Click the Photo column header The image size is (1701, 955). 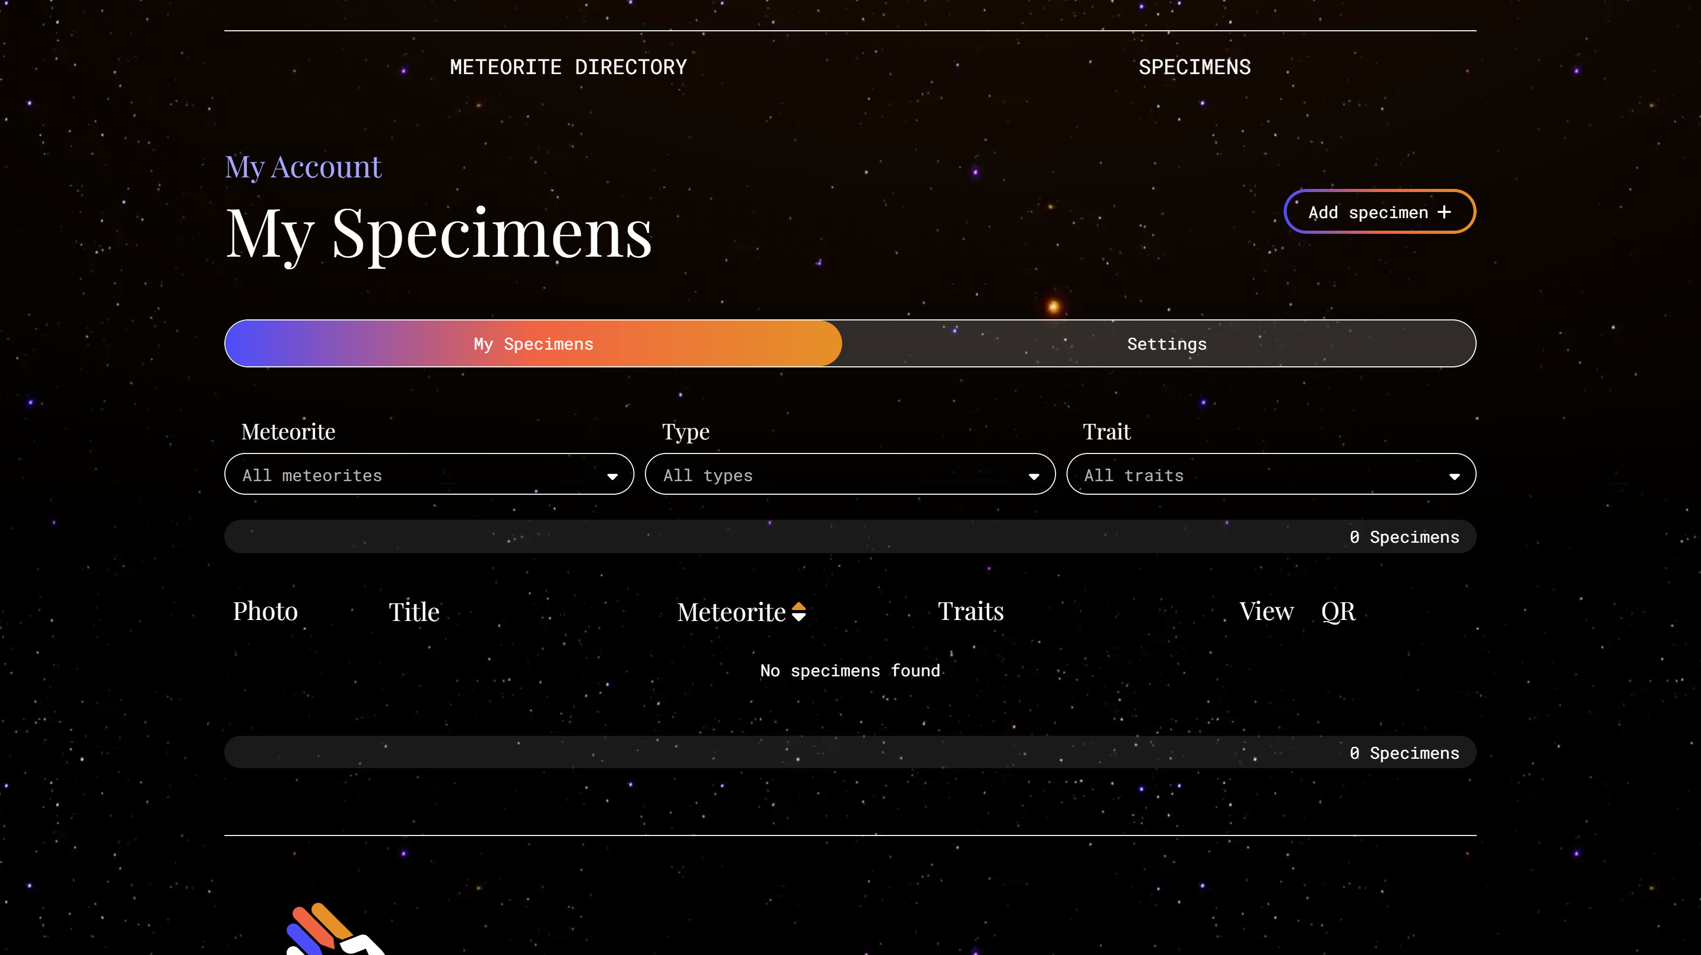coord(265,612)
